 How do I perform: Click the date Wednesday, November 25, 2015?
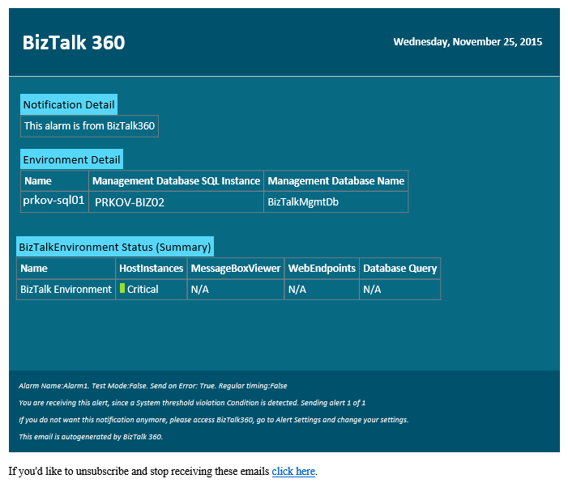point(468,42)
